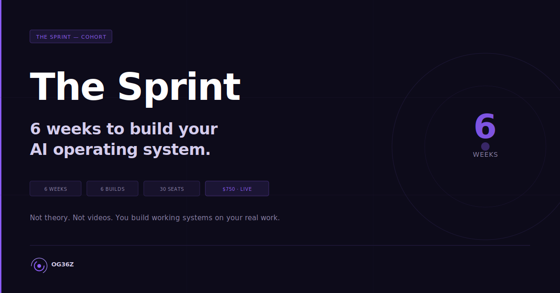The width and height of the screenshot is (560, 293).
Task: Click the $750 · LIVE pricing button
Action: [237, 188]
